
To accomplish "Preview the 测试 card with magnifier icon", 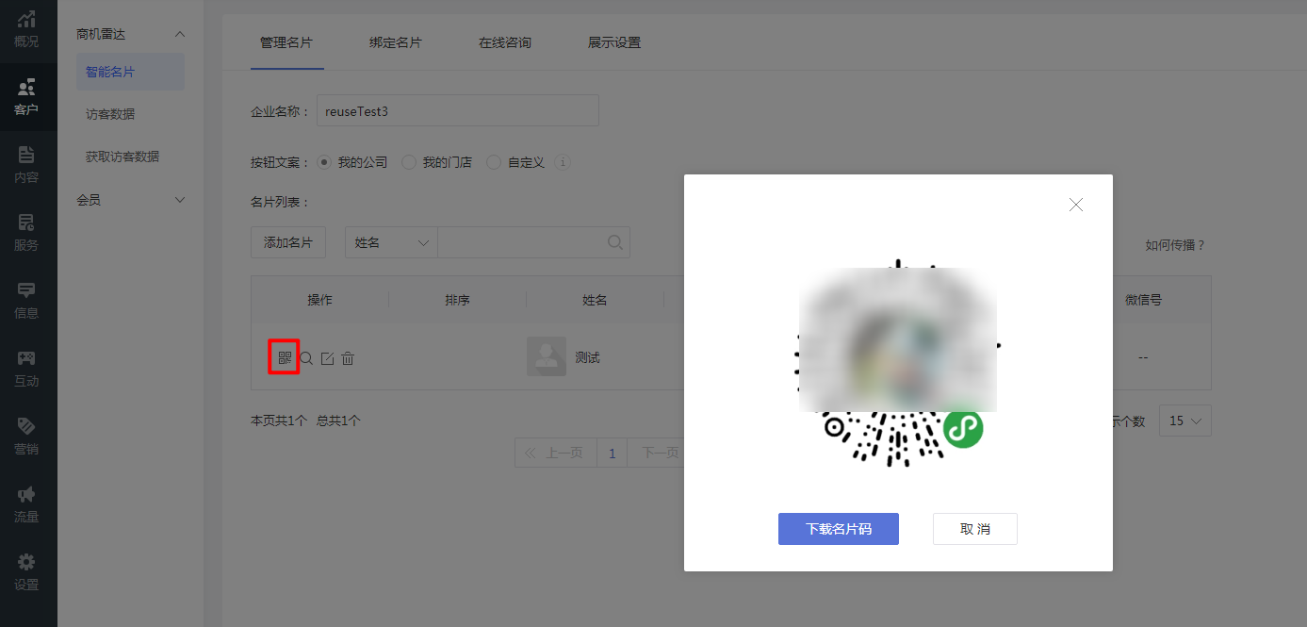I will click(306, 358).
